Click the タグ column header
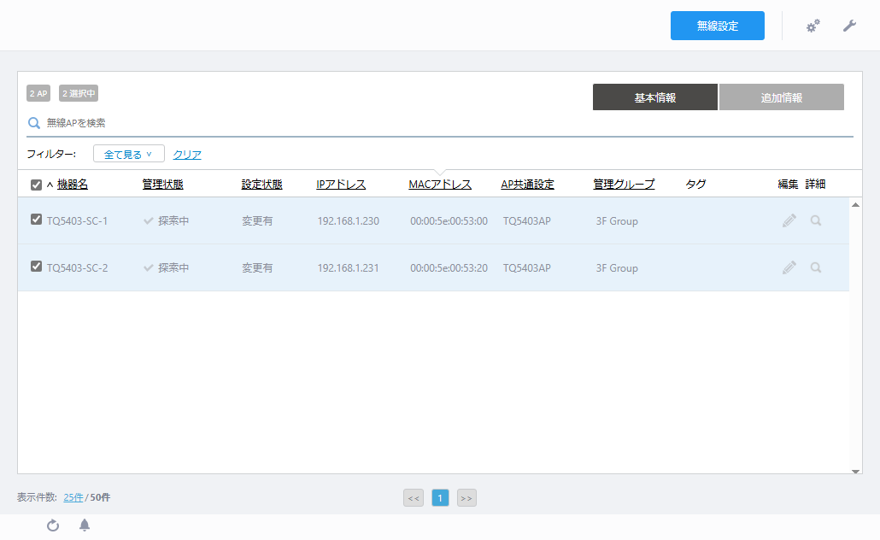880x540 pixels. 696,184
